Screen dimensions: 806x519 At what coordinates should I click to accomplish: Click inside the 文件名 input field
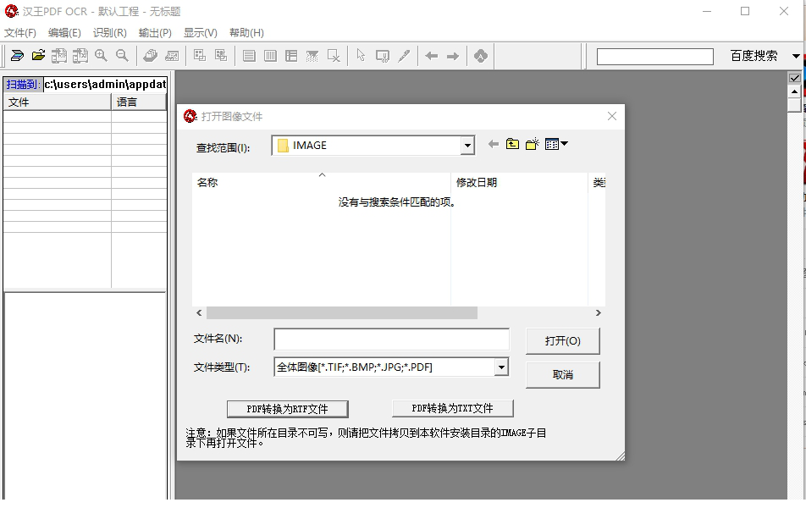pos(391,339)
